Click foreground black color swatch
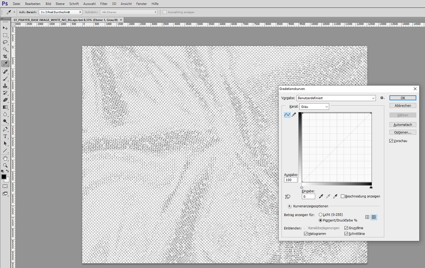 pos(3,177)
